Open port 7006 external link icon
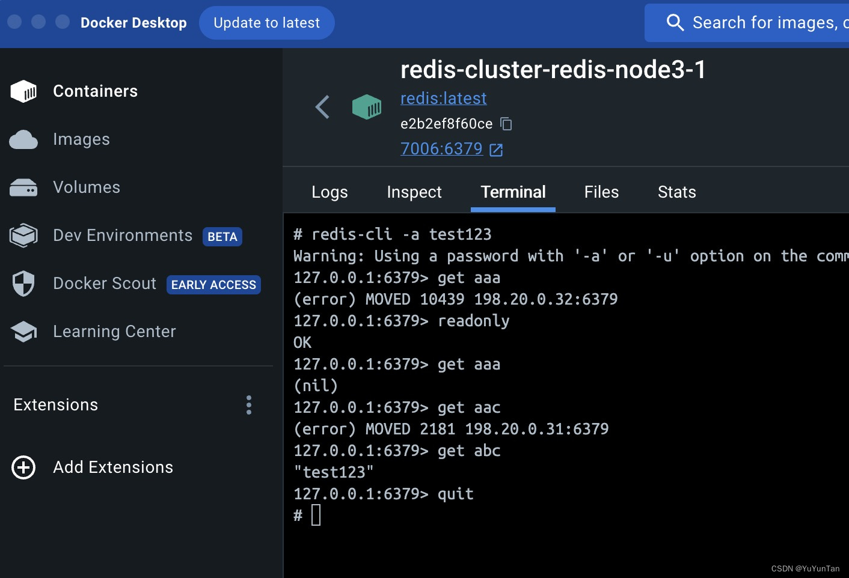 496,150
